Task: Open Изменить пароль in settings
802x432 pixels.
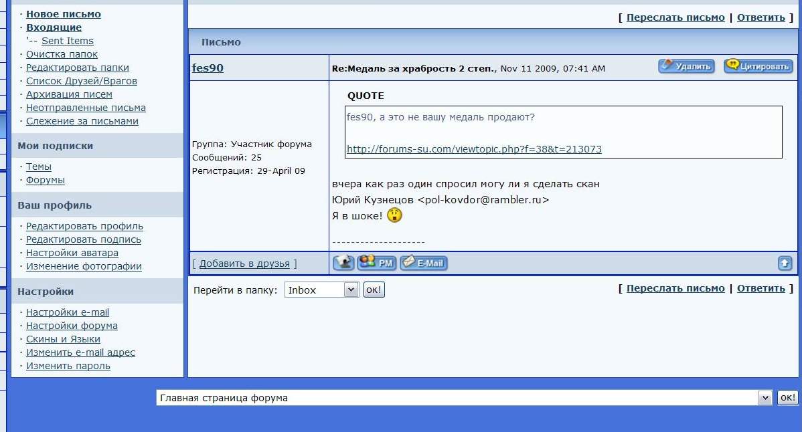Action: [68, 366]
